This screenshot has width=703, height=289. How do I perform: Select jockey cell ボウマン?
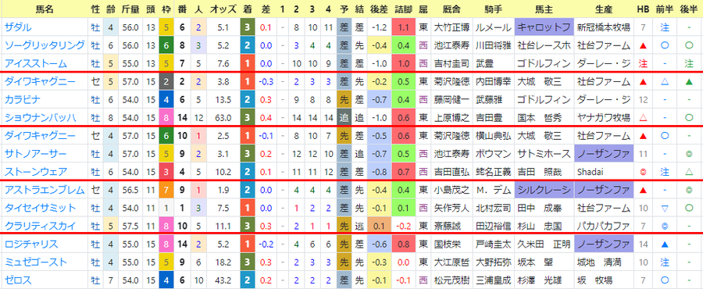493,154
